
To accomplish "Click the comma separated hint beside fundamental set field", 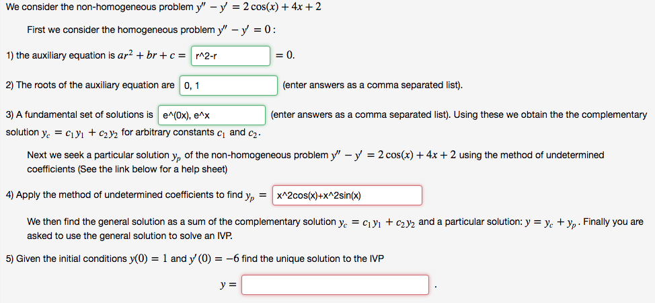I will [360, 114].
